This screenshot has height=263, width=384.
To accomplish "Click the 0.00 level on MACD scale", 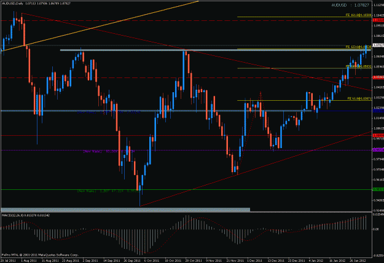I will (375, 229).
